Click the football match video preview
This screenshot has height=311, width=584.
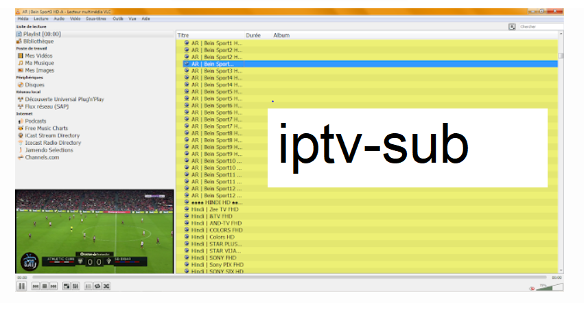coord(95,231)
